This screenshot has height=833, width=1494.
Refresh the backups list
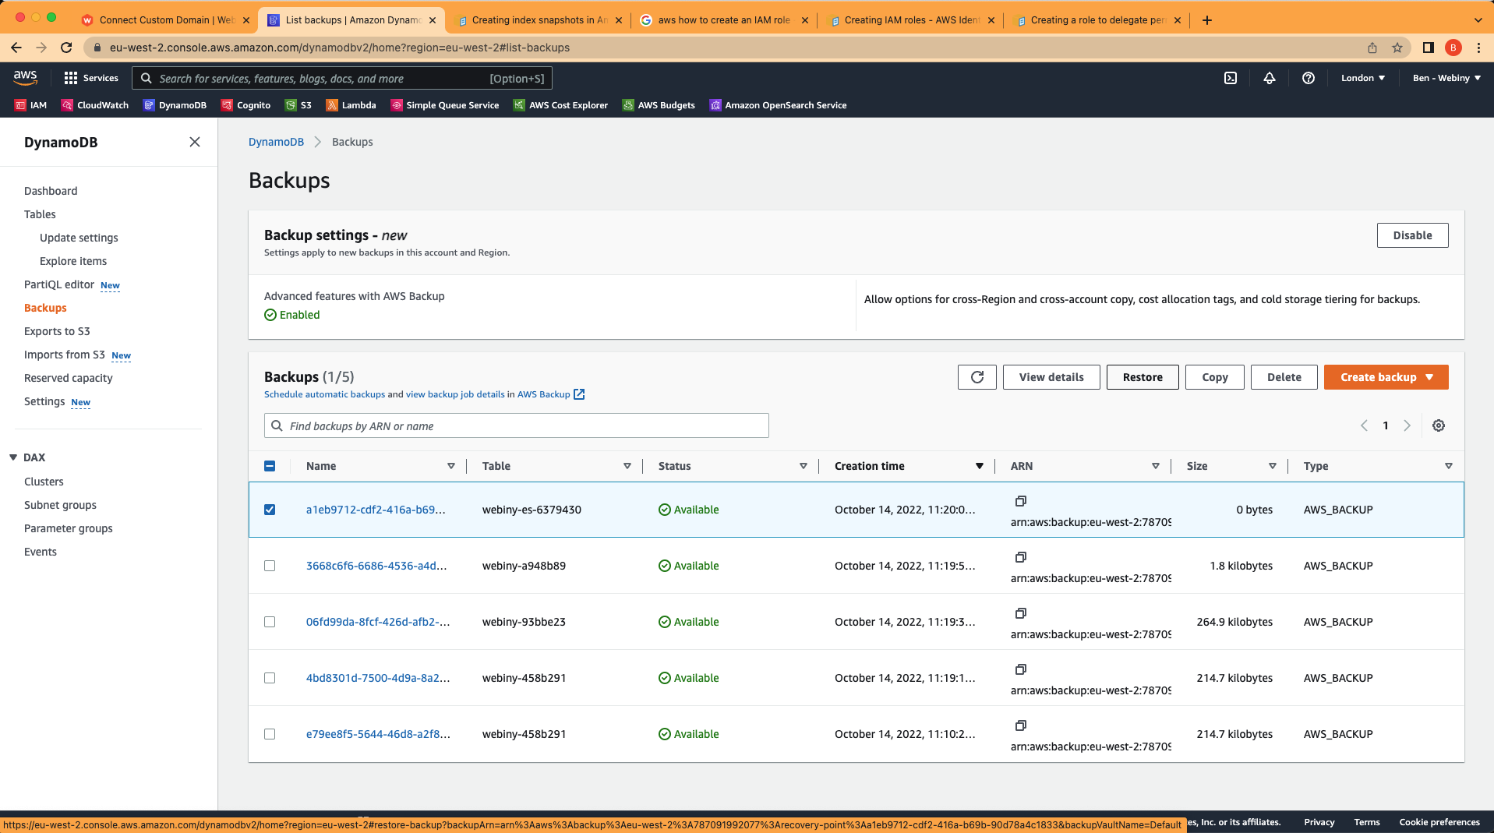[x=977, y=377]
